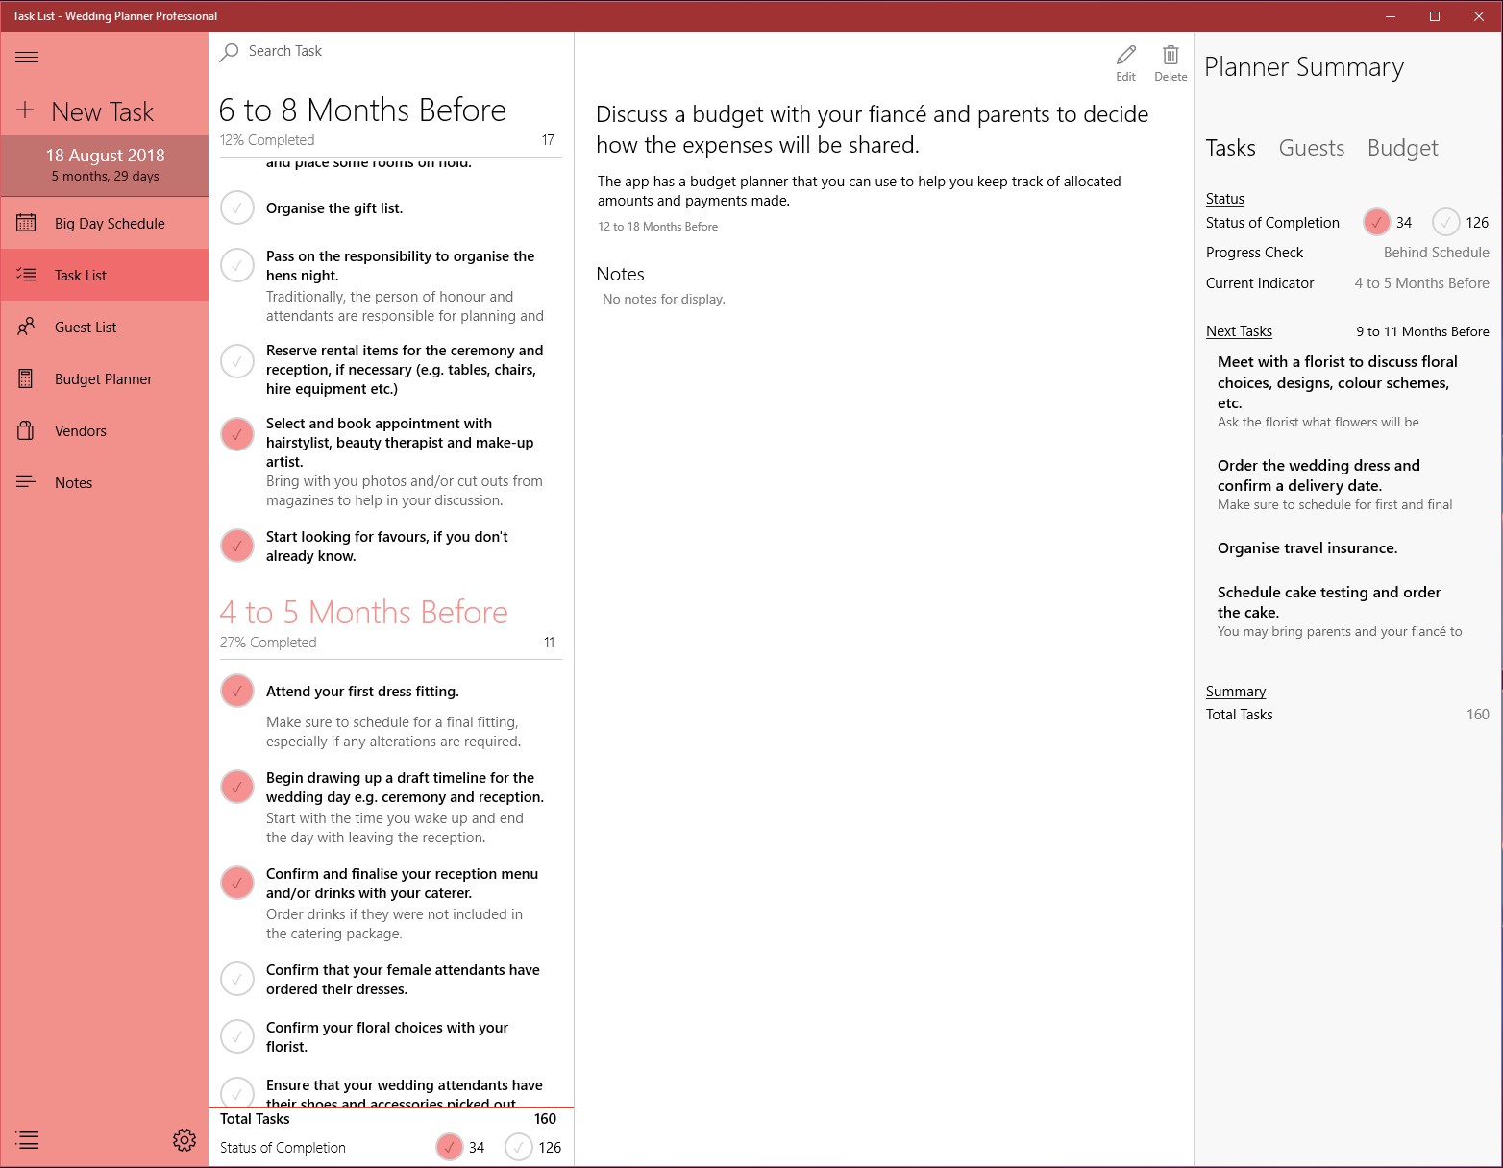The width and height of the screenshot is (1503, 1168).
Task: Click the Task List checklist icon
Action: click(27, 275)
